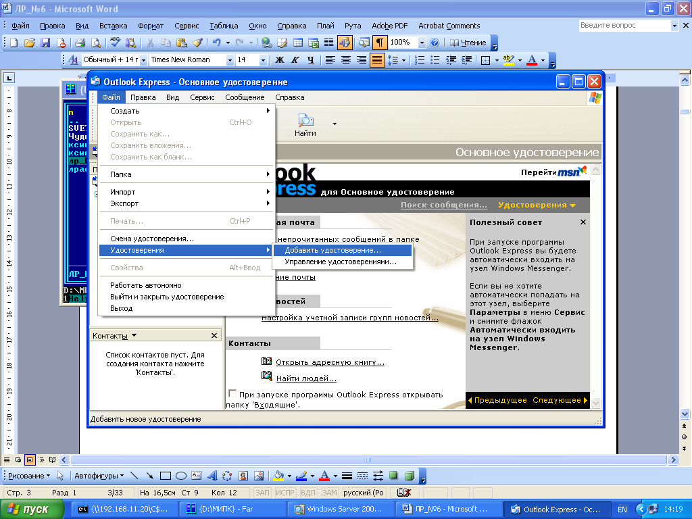The image size is (692, 519).
Task: Click the Введите вопрос help input field
Action: 624,26
